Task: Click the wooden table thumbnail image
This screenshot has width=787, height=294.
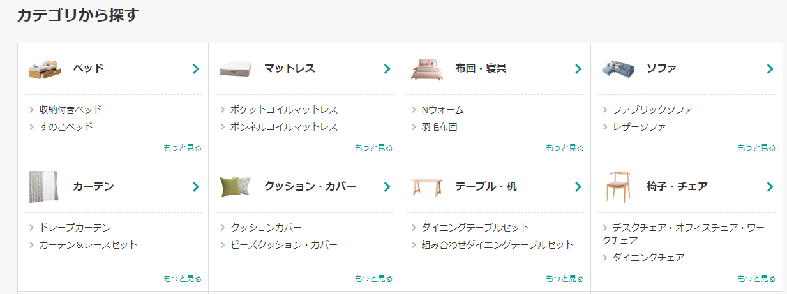Action: pyautogui.click(x=427, y=187)
